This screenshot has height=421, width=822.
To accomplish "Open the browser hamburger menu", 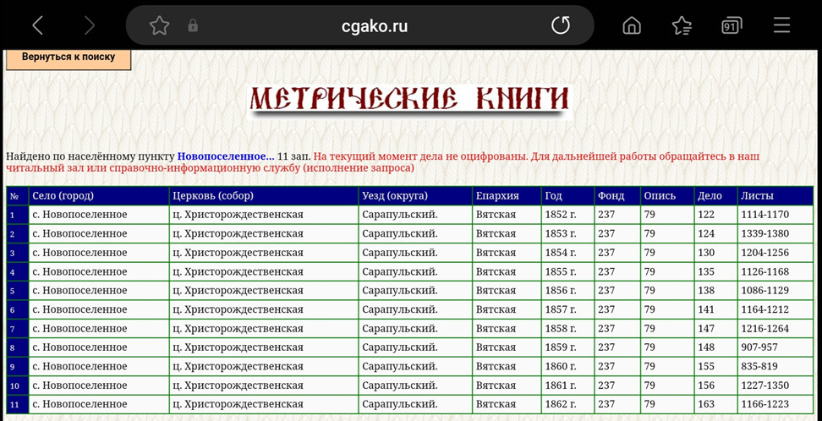I will click(781, 25).
